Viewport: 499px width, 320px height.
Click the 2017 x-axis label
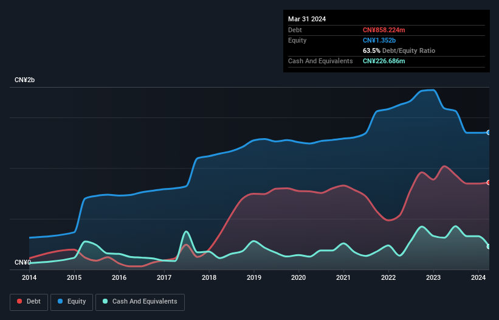(x=164, y=277)
